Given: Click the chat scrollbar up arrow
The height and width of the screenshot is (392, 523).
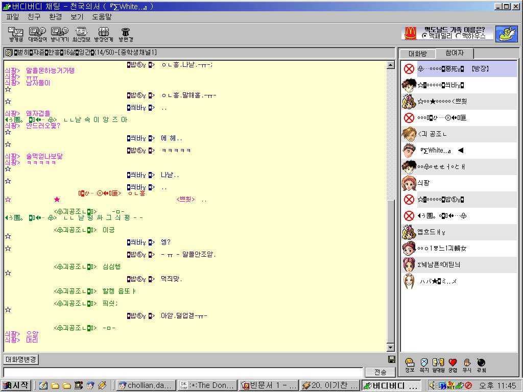Looking at the screenshot, I should pyautogui.click(x=391, y=65).
